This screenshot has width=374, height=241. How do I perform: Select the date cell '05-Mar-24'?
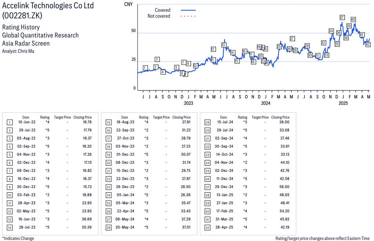coord(125,203)
